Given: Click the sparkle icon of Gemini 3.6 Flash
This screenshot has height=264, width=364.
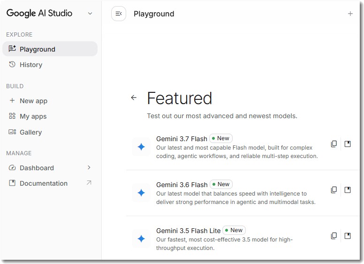Looking at the screenshot, I should click(141, 193).
